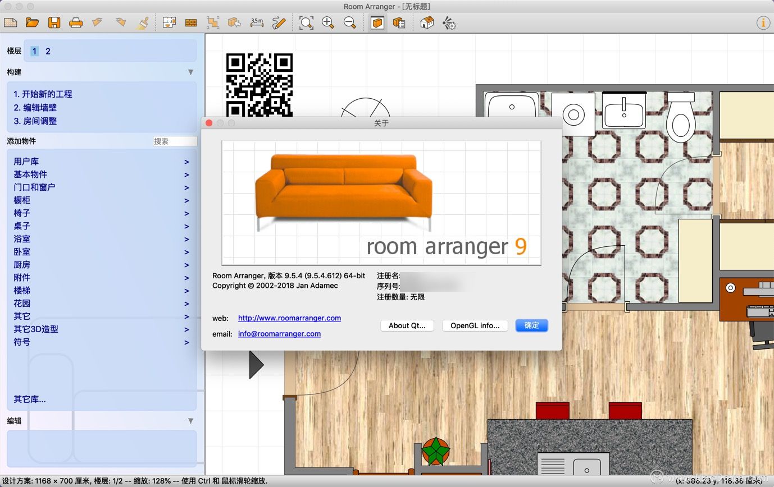Screen dimensions: 774x487
Task: Zoom out with the minus magnifier
Action: pyautogui.click(x=350, y=23)
